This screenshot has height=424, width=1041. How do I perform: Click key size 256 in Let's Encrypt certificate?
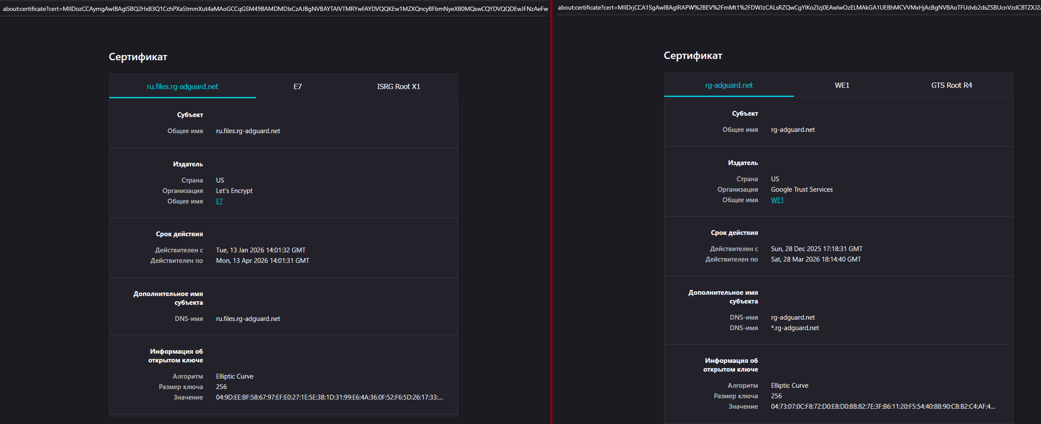point(222,387)
